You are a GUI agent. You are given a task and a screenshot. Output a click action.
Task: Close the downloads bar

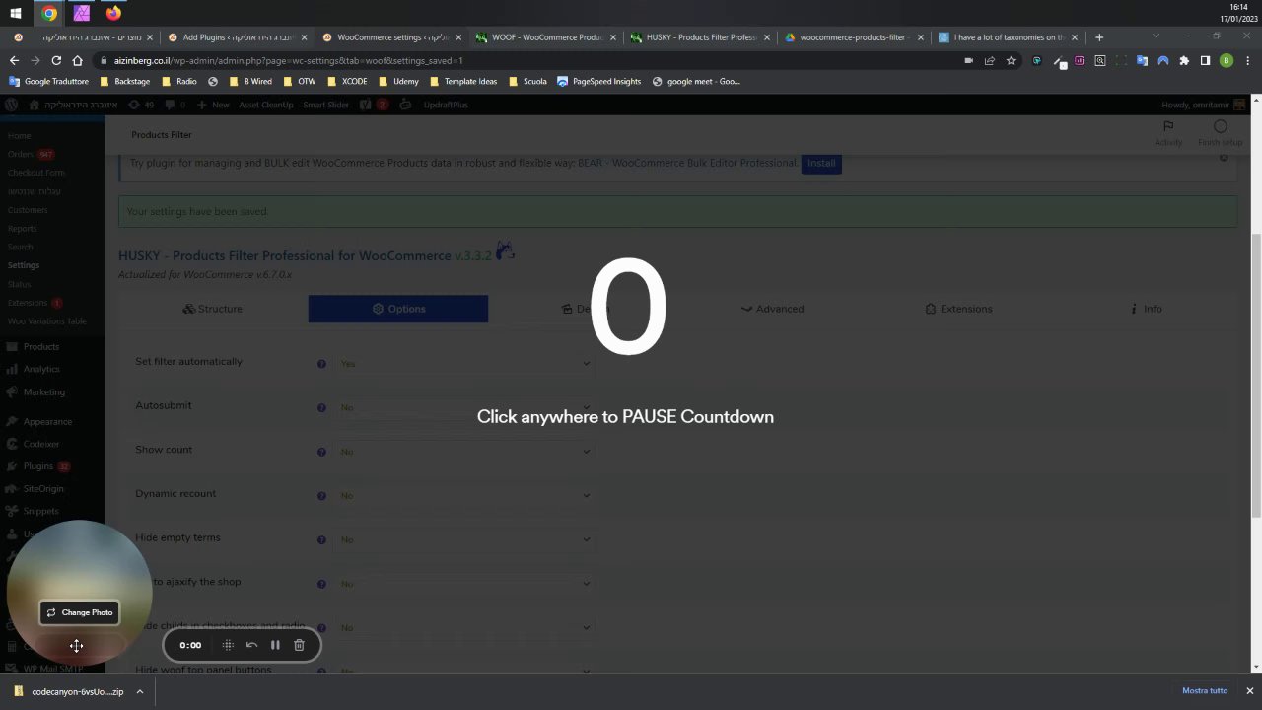1249,691
